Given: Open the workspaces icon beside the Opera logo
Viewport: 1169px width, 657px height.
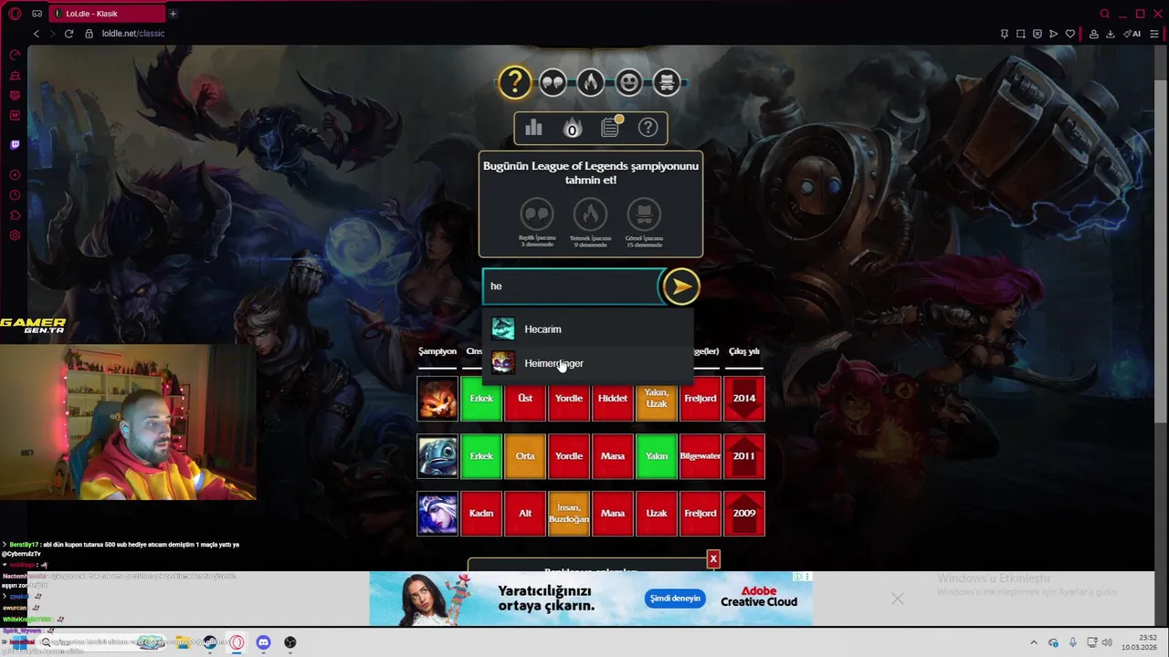Looking at the screenshot, I should (x=37, y=14).
